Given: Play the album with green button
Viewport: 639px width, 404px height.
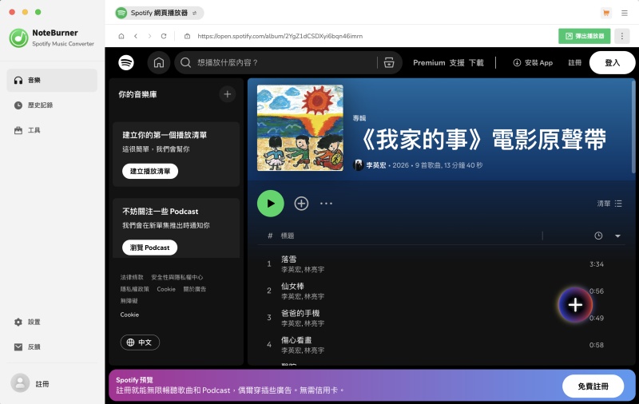Looking at the screenshot, I should [271, 204].
